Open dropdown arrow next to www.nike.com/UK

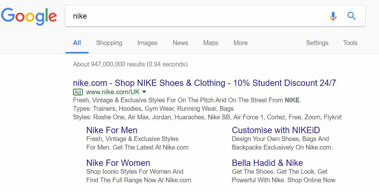pyautogui.click(x=144, y=92)
